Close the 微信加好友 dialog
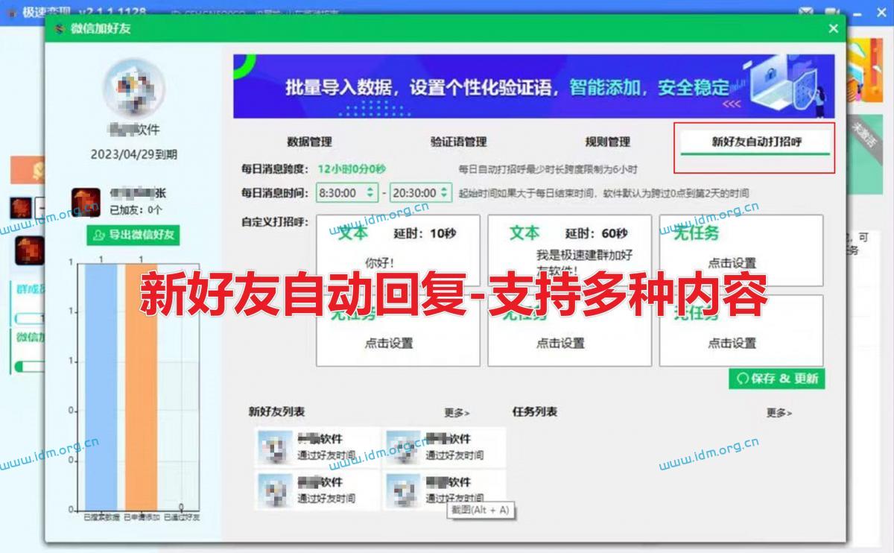The image size is (894, 553). (x=833, y=28)
